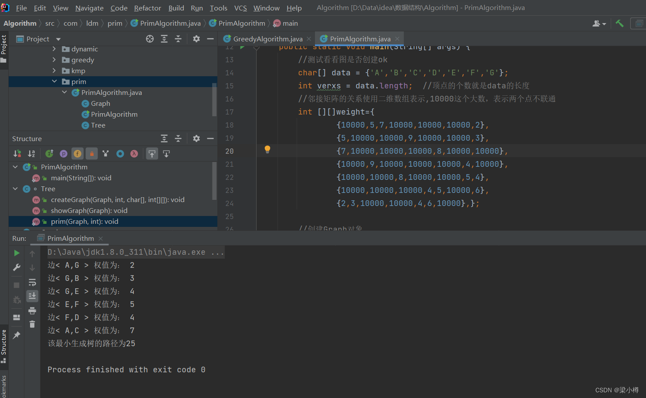Select showGraph(Graph): void in Structure

(x=89, y=210)
